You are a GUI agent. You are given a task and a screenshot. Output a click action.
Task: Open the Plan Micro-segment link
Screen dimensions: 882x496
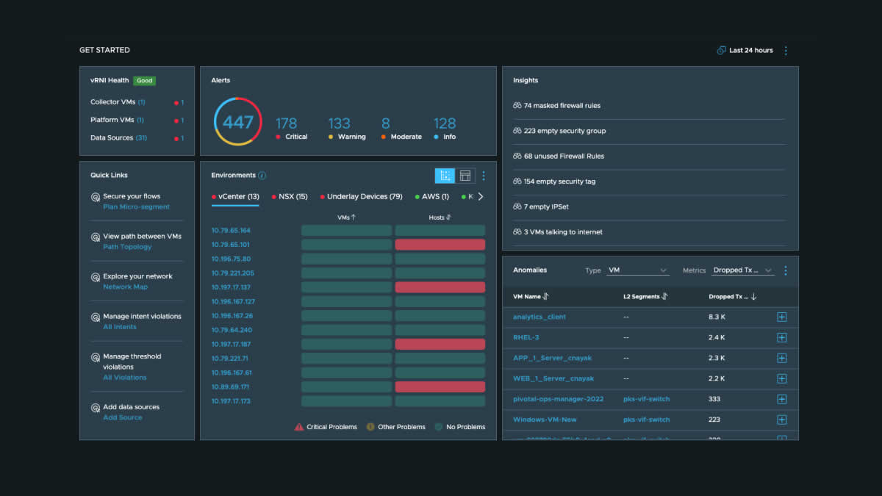click(136, 207)
